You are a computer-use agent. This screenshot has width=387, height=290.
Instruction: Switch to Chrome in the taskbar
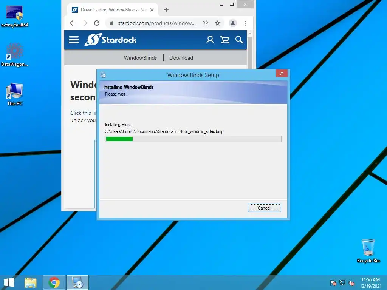(54, 282)
